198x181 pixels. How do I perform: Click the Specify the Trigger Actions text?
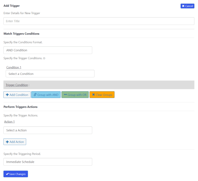21,115
